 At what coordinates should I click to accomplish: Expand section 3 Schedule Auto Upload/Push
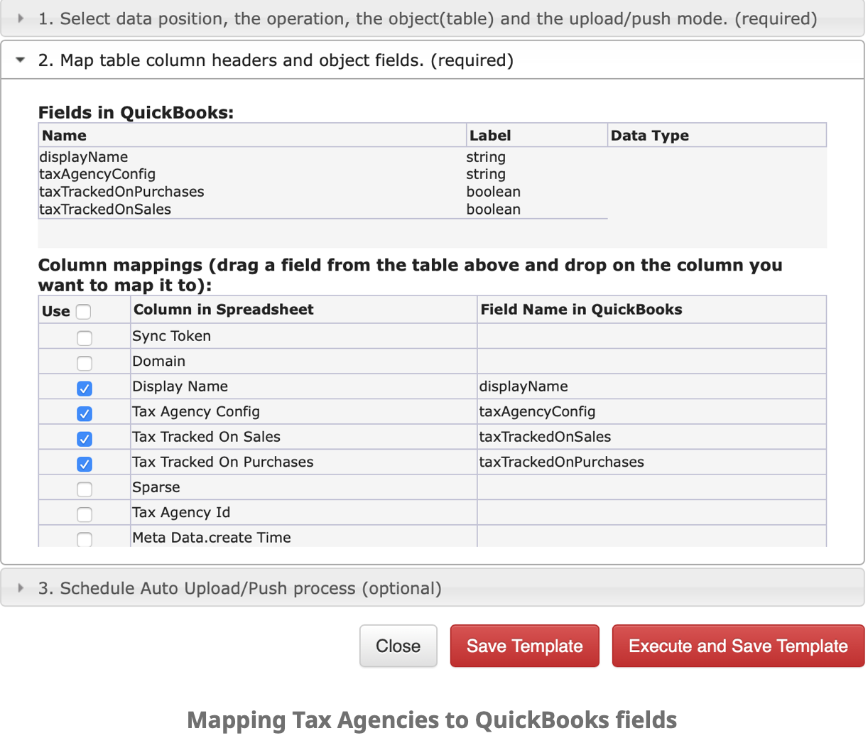pos(432,588)
